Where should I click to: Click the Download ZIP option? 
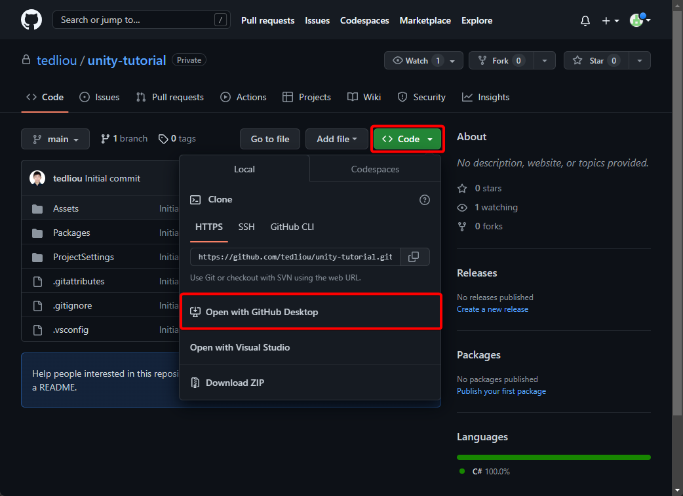(x=310, y=383)
